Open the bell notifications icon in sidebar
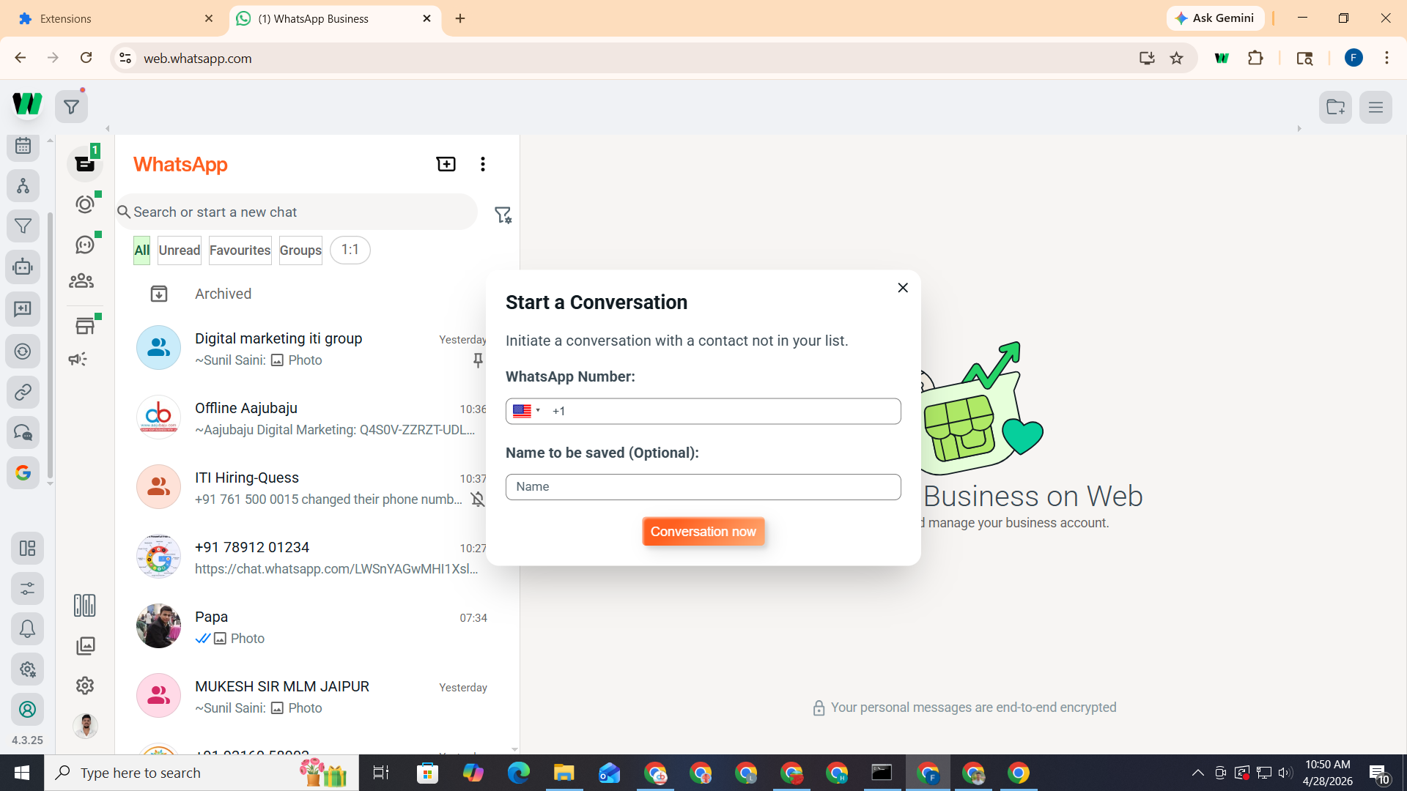Image resolution: width=1407 pixels, height=791 pixels. (27, 628)
